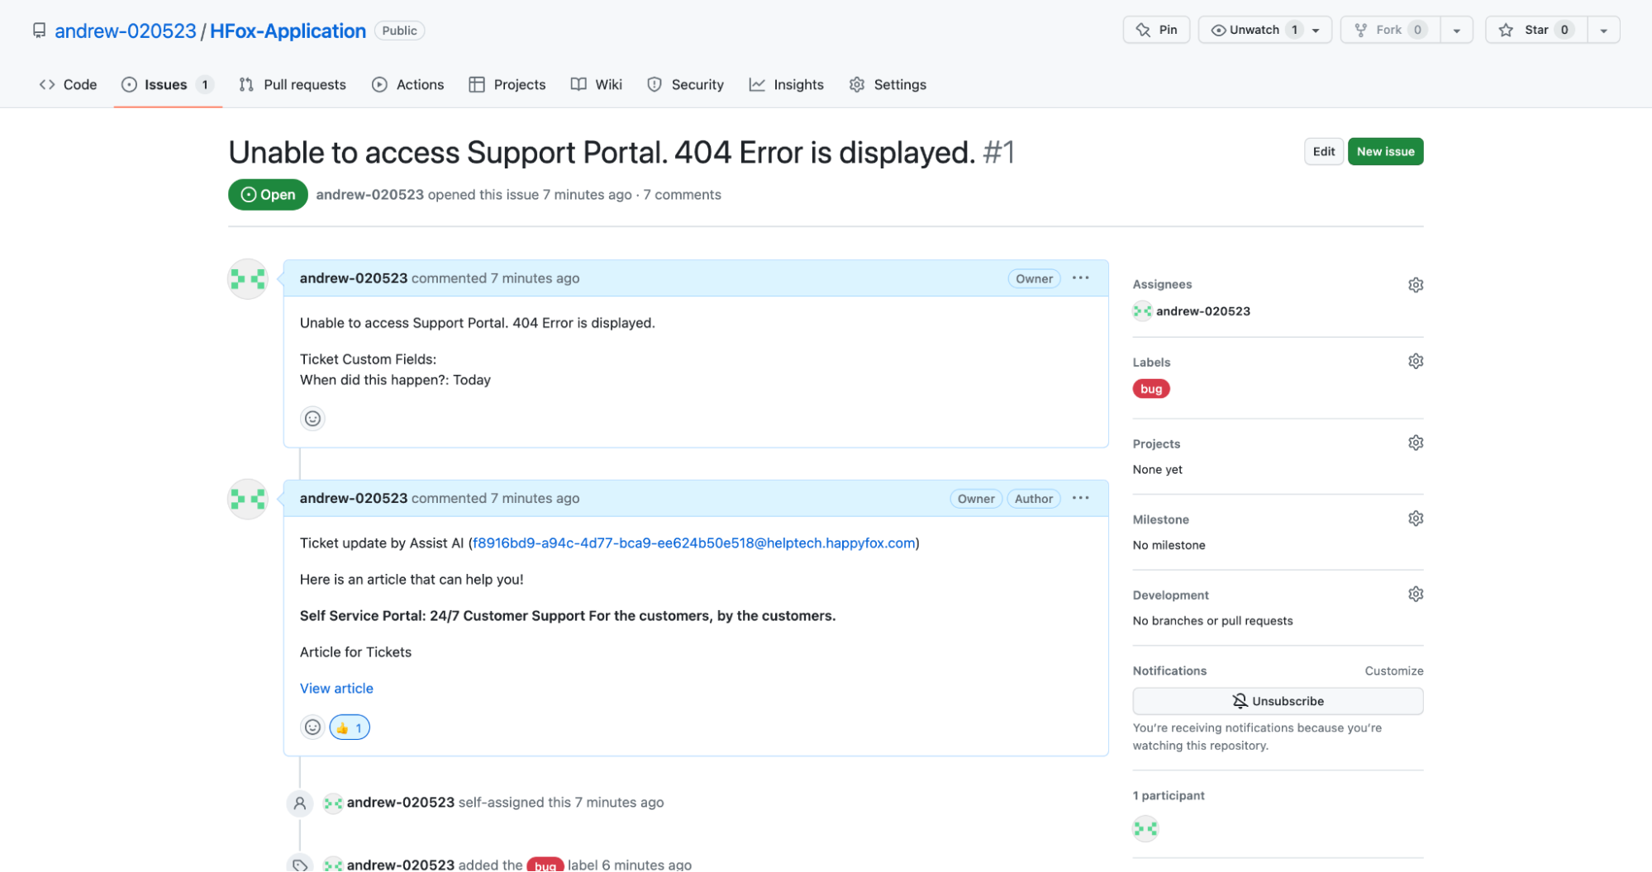Unsubscribe from issue notifications

tap(1277, 700)
